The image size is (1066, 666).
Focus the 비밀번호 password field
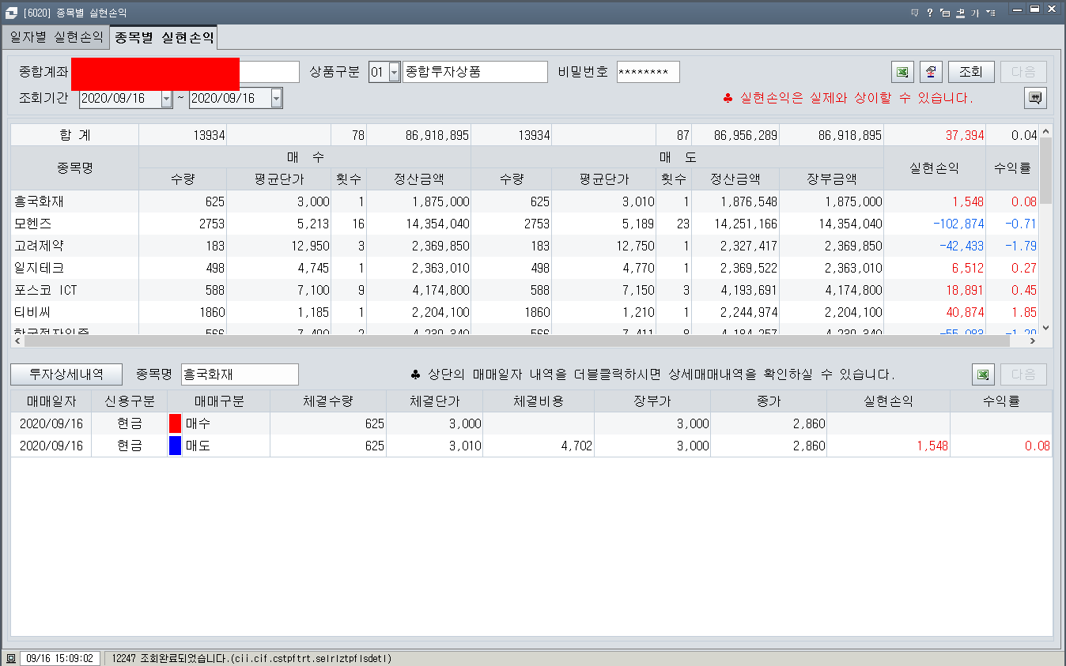coord(648,72)
